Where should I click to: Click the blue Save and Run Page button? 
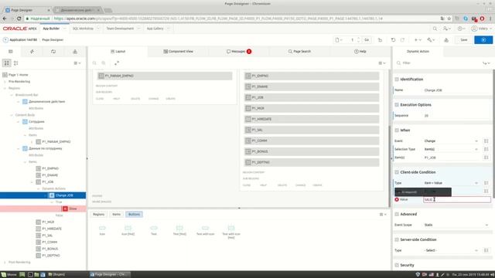(x=483, y=39)
